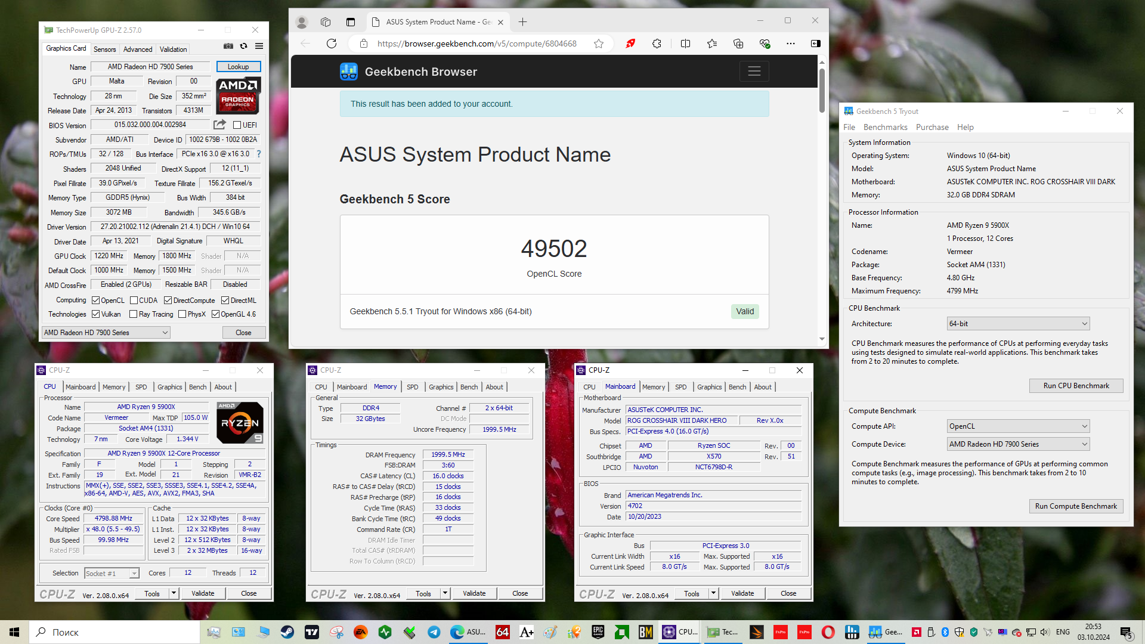The width and height of the screenshot is (1145, 644).
Task: Click the Geekbench Browser logo icon
Action: 349,72
